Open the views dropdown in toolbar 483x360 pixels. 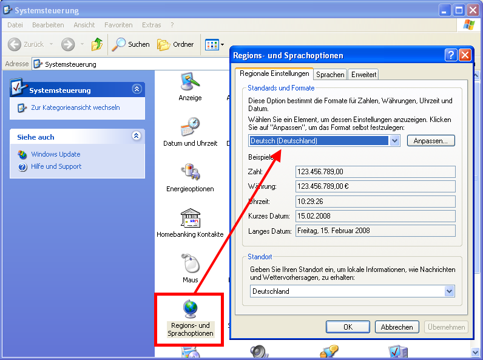[215, 44]
